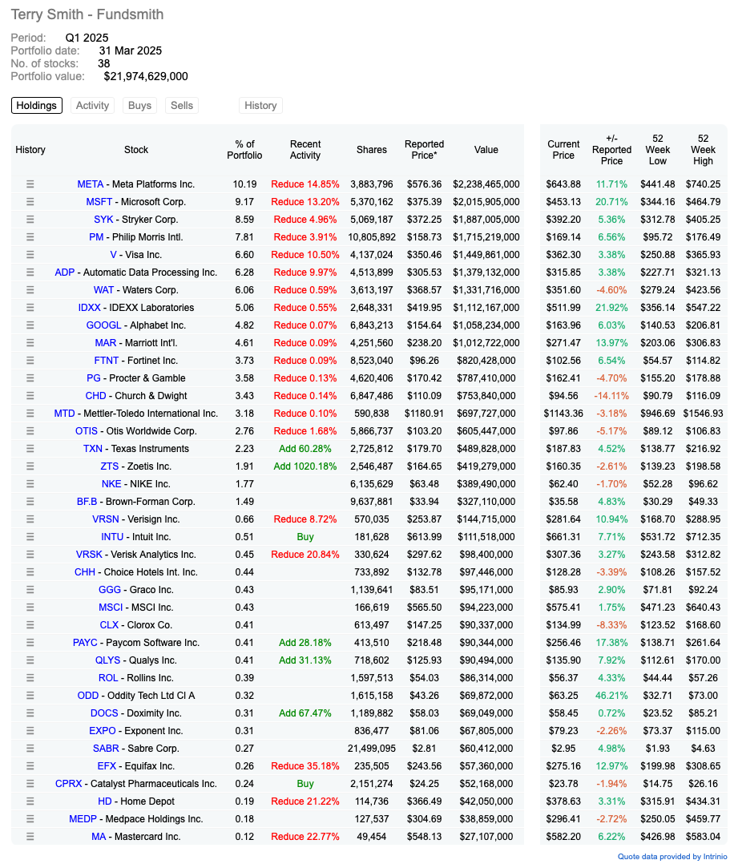Open the MEDP ticker link
This screenshot has width=734, height=868.
point(83,819)
